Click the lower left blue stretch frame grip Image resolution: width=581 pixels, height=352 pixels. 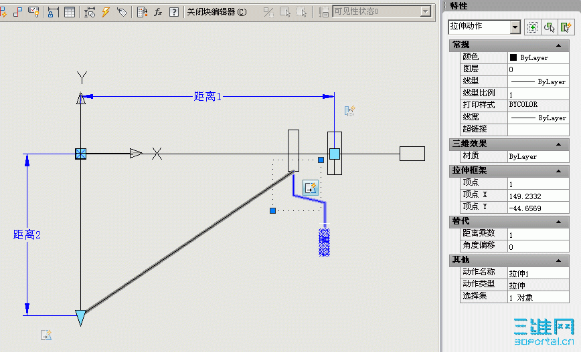point(272,210)
